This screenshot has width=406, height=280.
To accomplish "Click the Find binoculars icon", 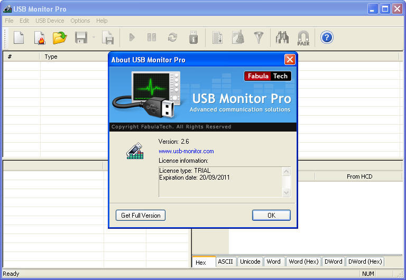I will point(282,38).
